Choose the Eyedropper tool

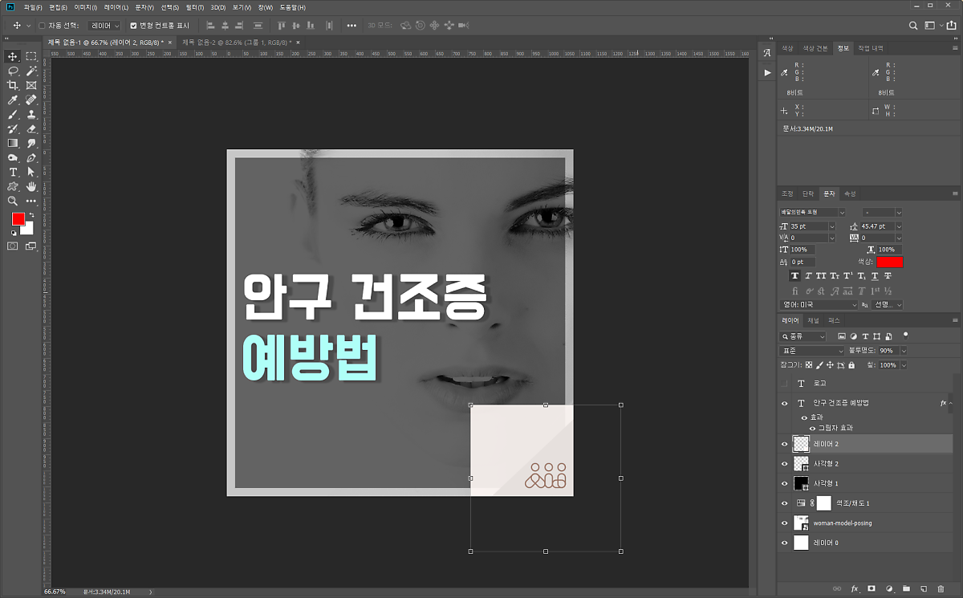pos(13,100)
